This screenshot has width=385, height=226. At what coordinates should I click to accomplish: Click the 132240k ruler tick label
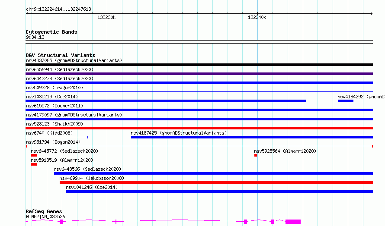pos(257,17)
